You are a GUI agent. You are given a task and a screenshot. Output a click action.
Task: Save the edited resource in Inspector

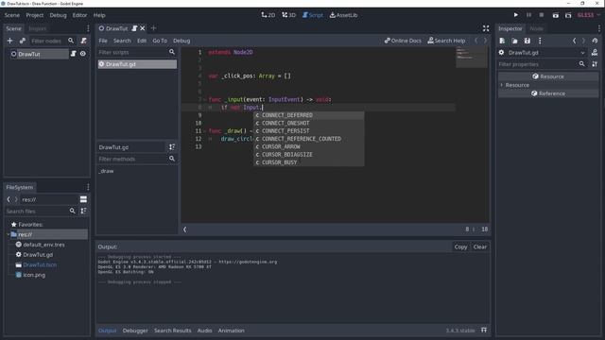coord(527,41)
